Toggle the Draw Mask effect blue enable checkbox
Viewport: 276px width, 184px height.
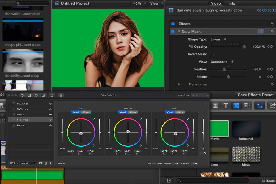[173, 32]
